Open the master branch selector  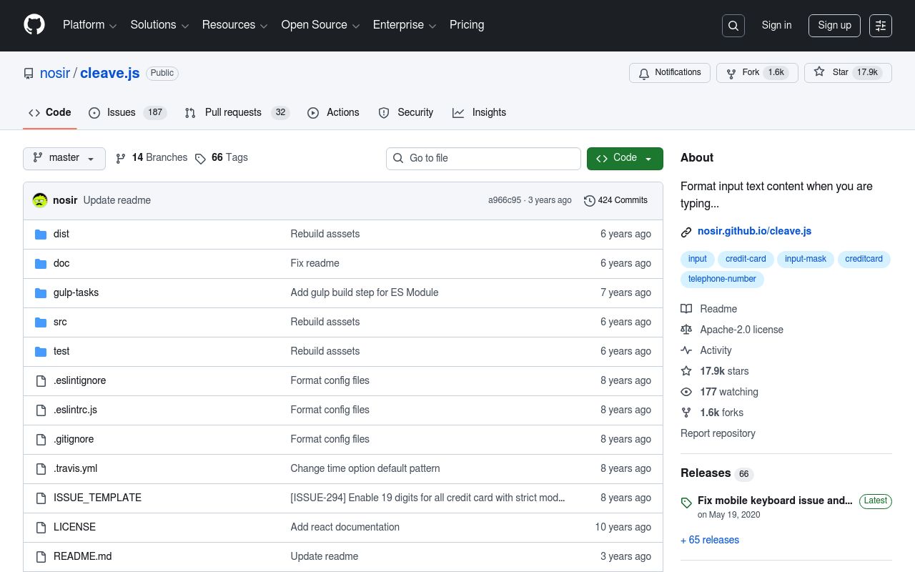coord(64,158)
